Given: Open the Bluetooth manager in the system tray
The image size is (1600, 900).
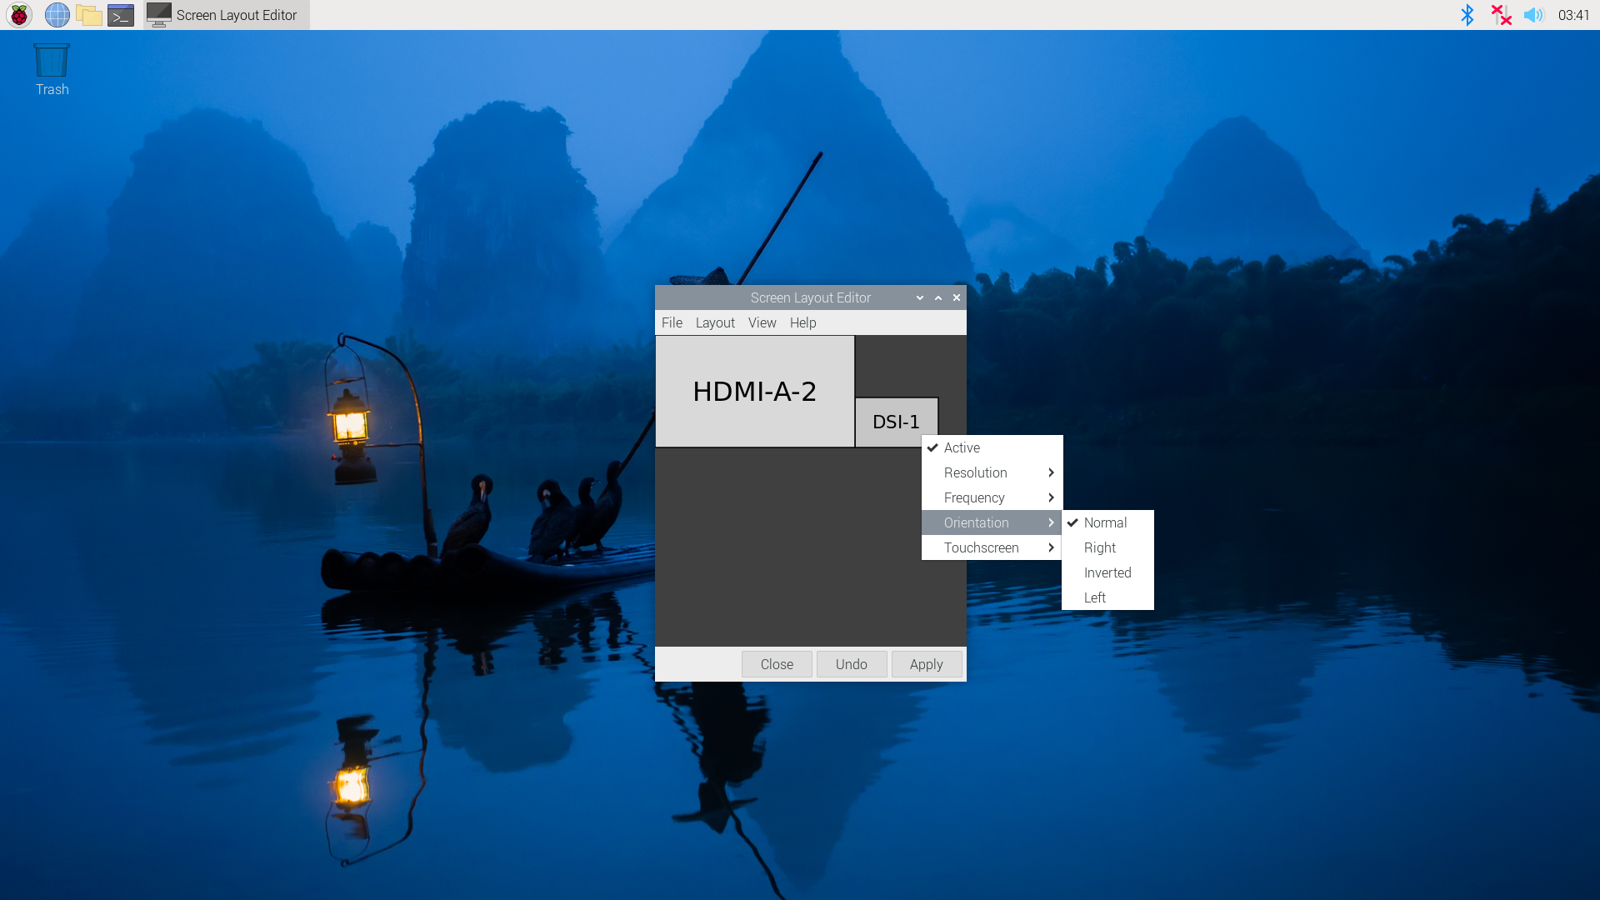Looking at the screenshot, I should 1467,14.
